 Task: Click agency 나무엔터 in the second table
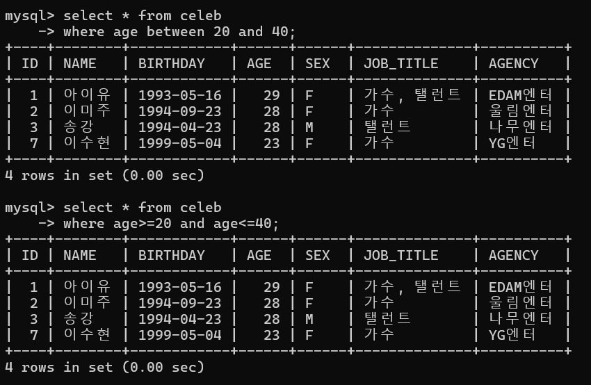click(x=520, y=319)
